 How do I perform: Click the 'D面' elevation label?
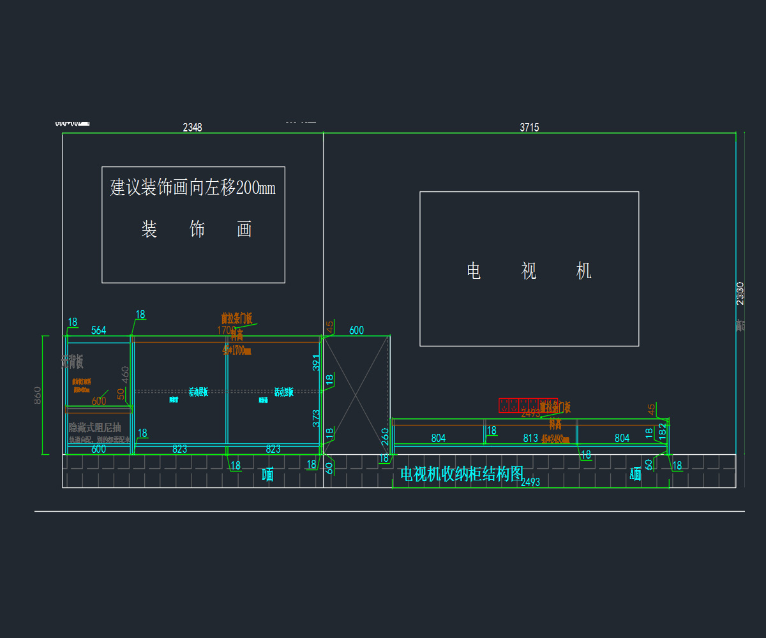(x=268, y=475)
